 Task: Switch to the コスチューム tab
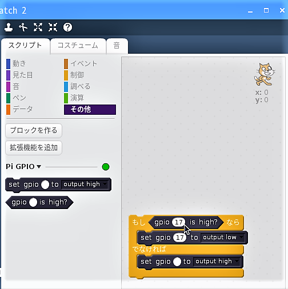[x=78, y=46]
